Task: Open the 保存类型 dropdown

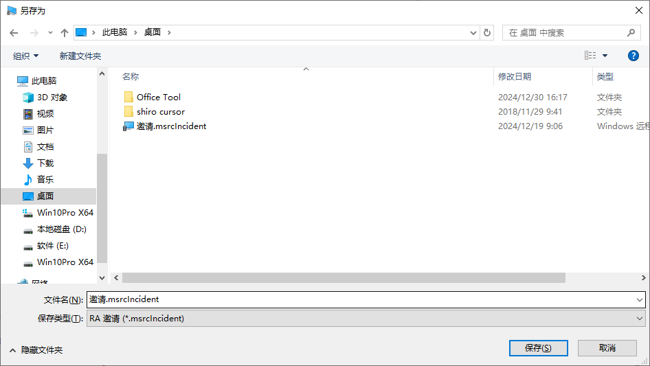Action: point(366,319)
